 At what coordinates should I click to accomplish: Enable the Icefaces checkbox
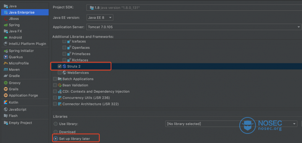pos(64,41)
